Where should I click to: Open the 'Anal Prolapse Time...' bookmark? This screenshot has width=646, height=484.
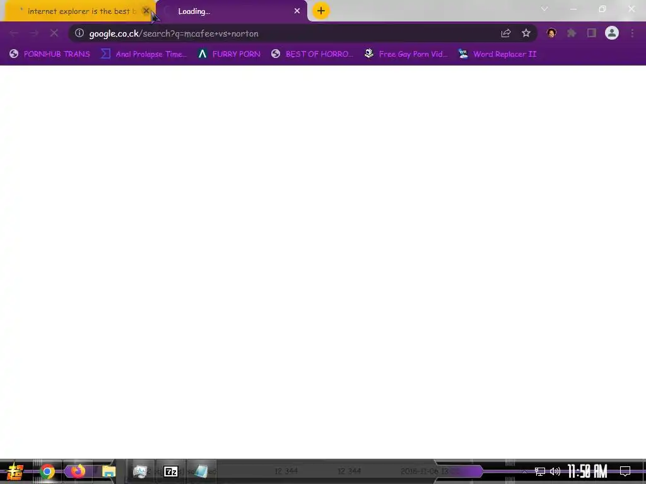144,54
